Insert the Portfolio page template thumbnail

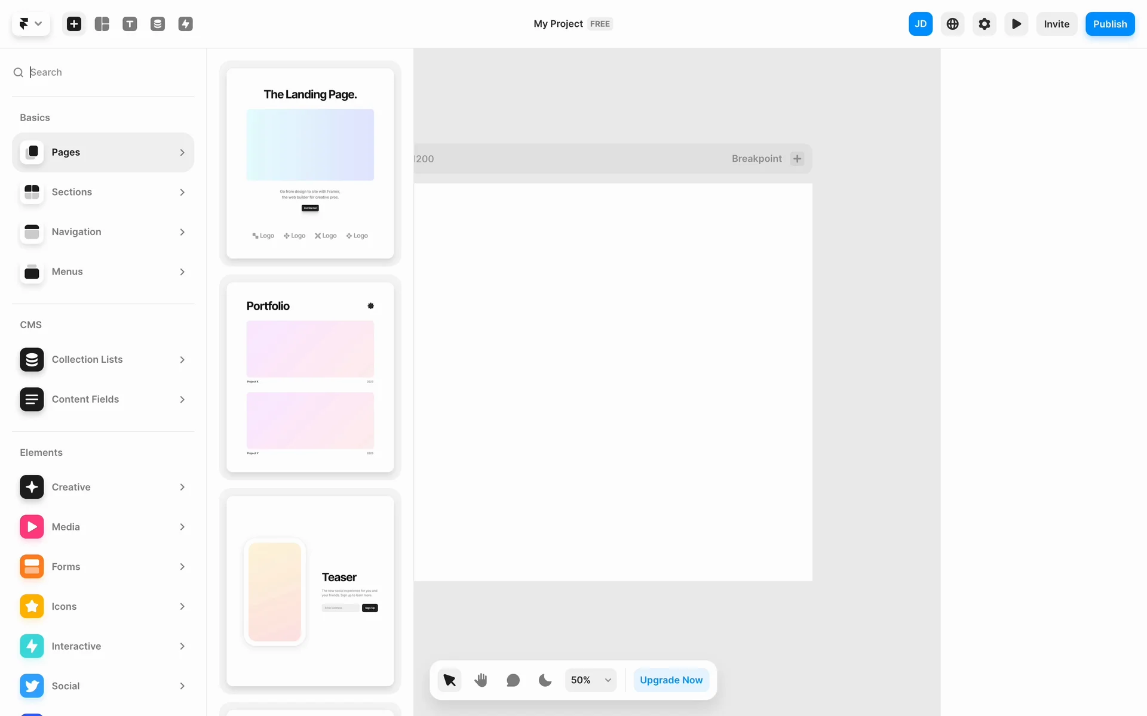[310, 377]
